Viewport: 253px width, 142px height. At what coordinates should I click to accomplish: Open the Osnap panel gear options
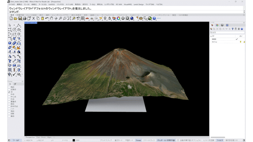pyautogui.click(x=22, y=81)
